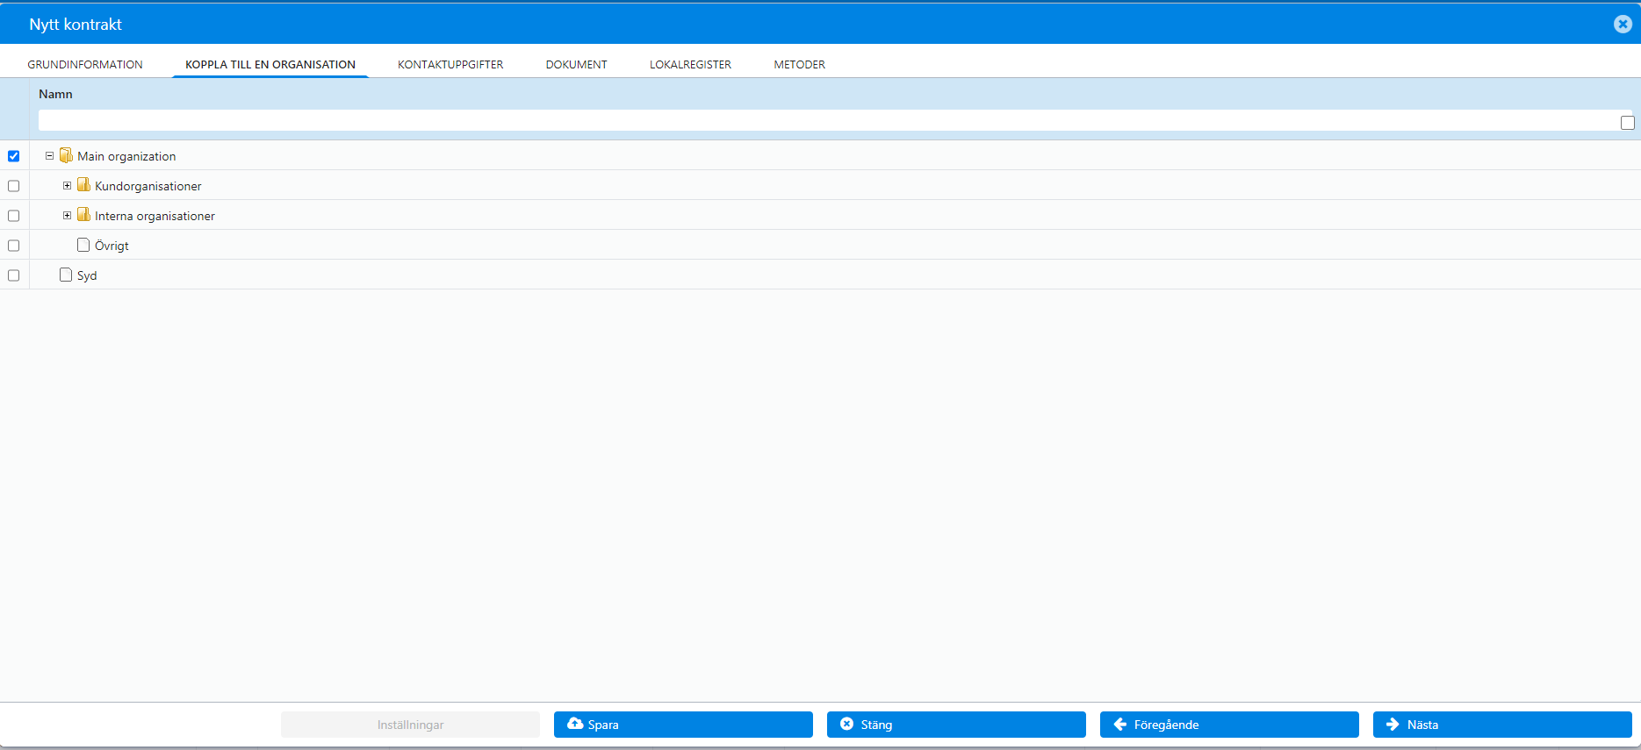Toggle the checkbox beside the Namn filter

(x=1628, y=123)
